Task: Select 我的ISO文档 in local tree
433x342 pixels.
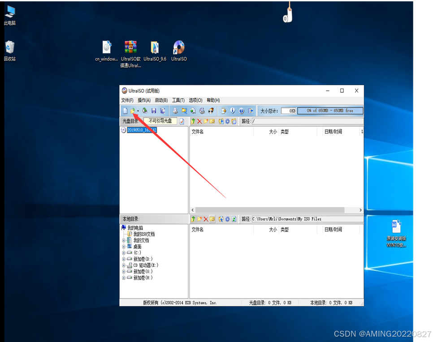Action: pyautogui.click(x=144, y=234)
